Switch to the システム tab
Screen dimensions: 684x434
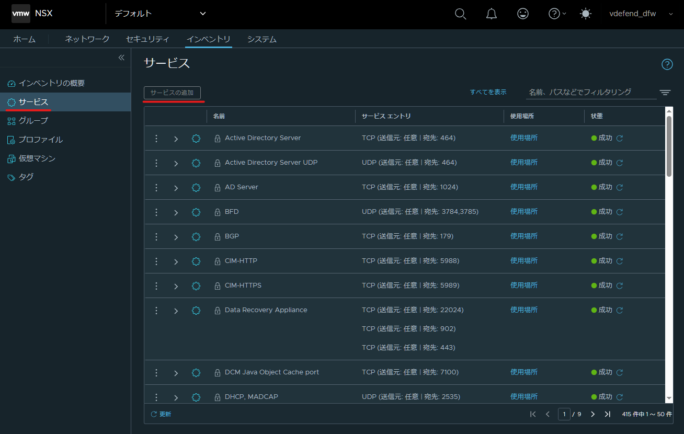(x=262, y=39)
